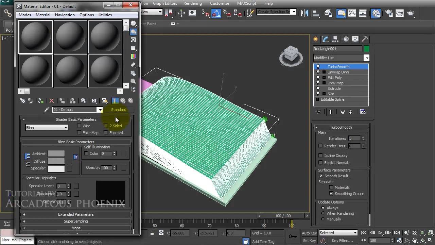435x245 pixels.
Task: Open the 01 - Default material name dropdown
Action: pos(100,110)
